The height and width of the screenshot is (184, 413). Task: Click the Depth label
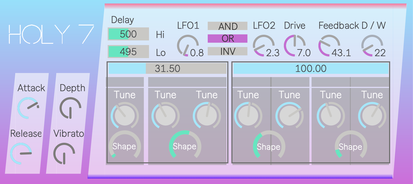click(72, 88)
